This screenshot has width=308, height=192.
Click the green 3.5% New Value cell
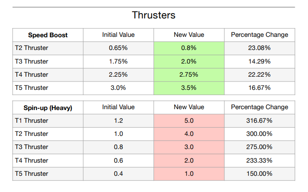point(189,88)
